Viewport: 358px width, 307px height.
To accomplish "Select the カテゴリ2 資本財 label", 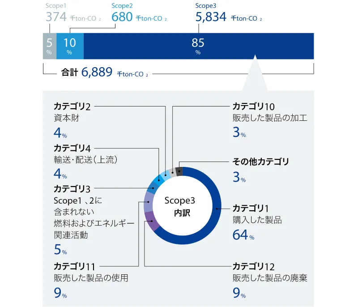I will pos(72,112).
